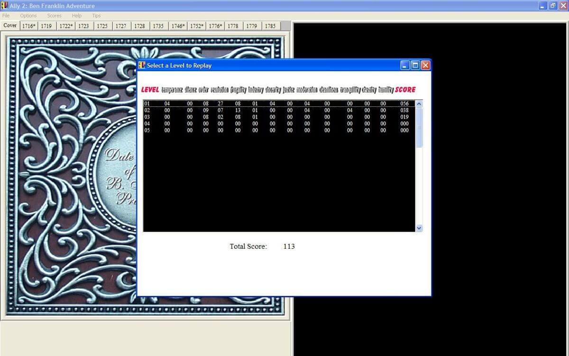
Task: Go to the 1752* tab
Action: point(197,26)
